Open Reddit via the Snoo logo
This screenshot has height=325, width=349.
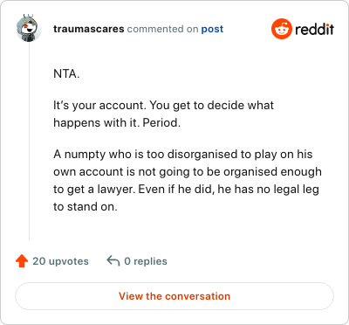tap(281, 29)
